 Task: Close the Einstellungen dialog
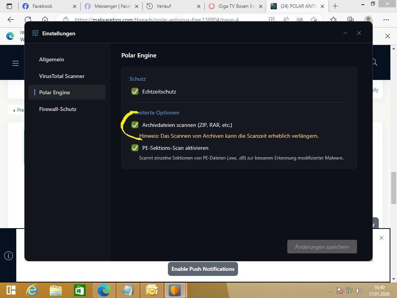(359, 33)
